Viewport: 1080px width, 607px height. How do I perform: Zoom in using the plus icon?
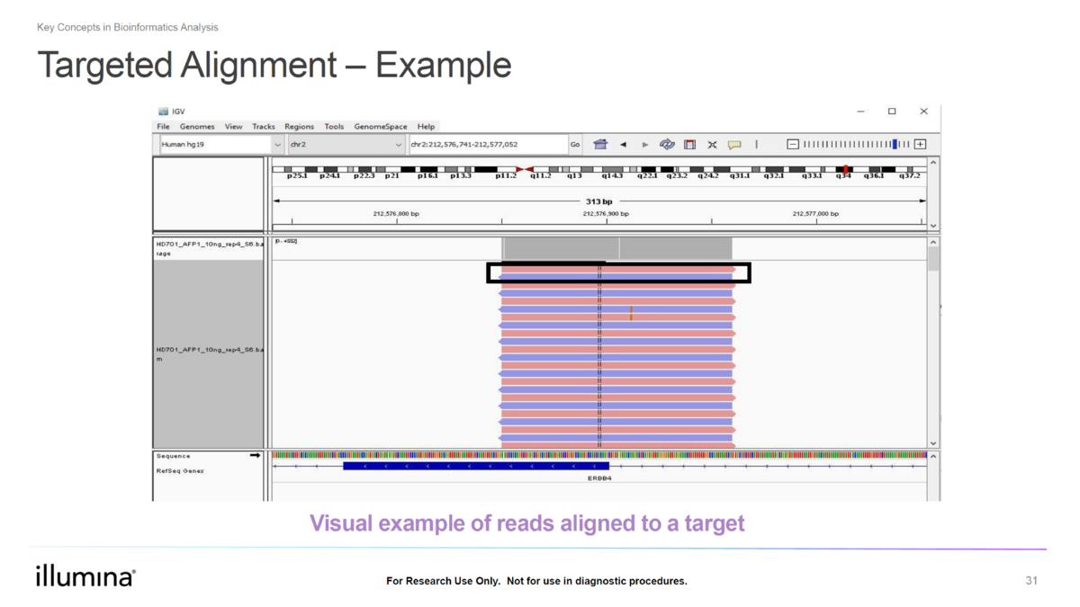[920, 144]
